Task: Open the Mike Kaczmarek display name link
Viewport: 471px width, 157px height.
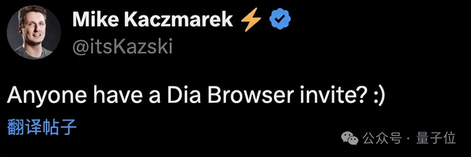Action: (x=153, y=20)
